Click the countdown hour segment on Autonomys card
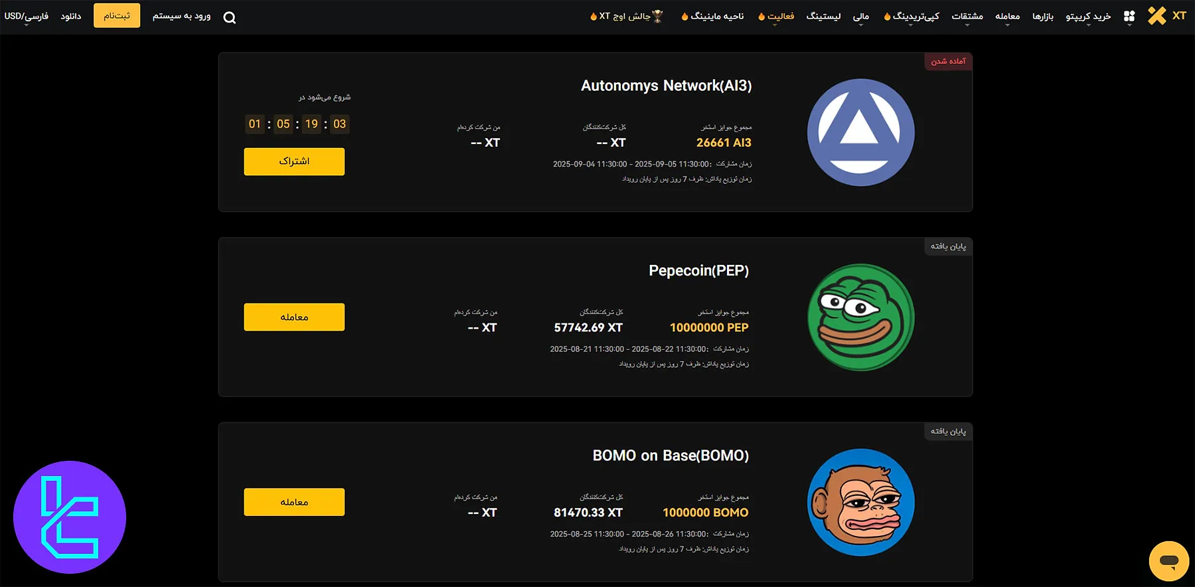Viewport: 1195px width, 587px height. (x=283, y=124)
